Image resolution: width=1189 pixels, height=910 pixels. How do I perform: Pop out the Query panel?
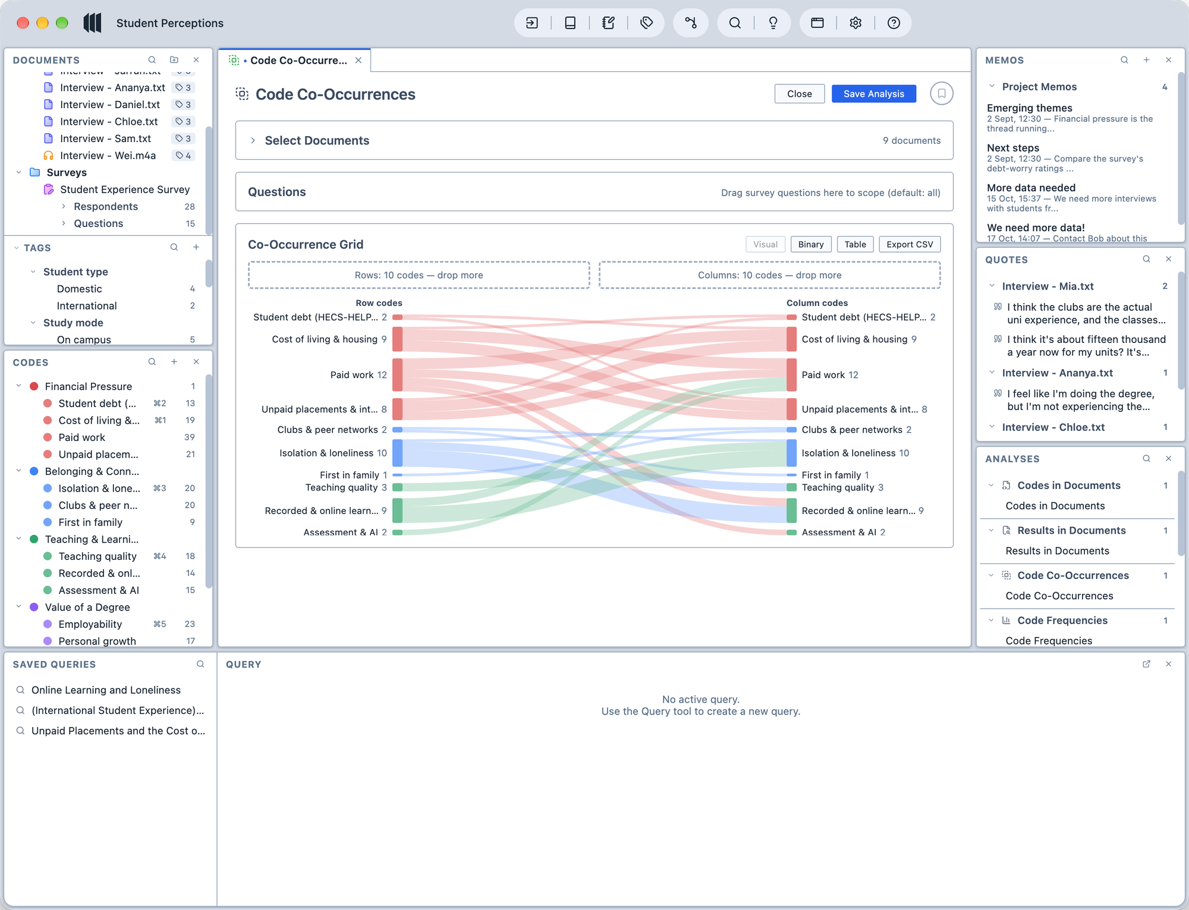tap(1146, 664)
